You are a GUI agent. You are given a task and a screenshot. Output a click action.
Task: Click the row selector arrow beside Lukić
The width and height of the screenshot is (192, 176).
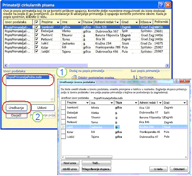pos(63,127)
